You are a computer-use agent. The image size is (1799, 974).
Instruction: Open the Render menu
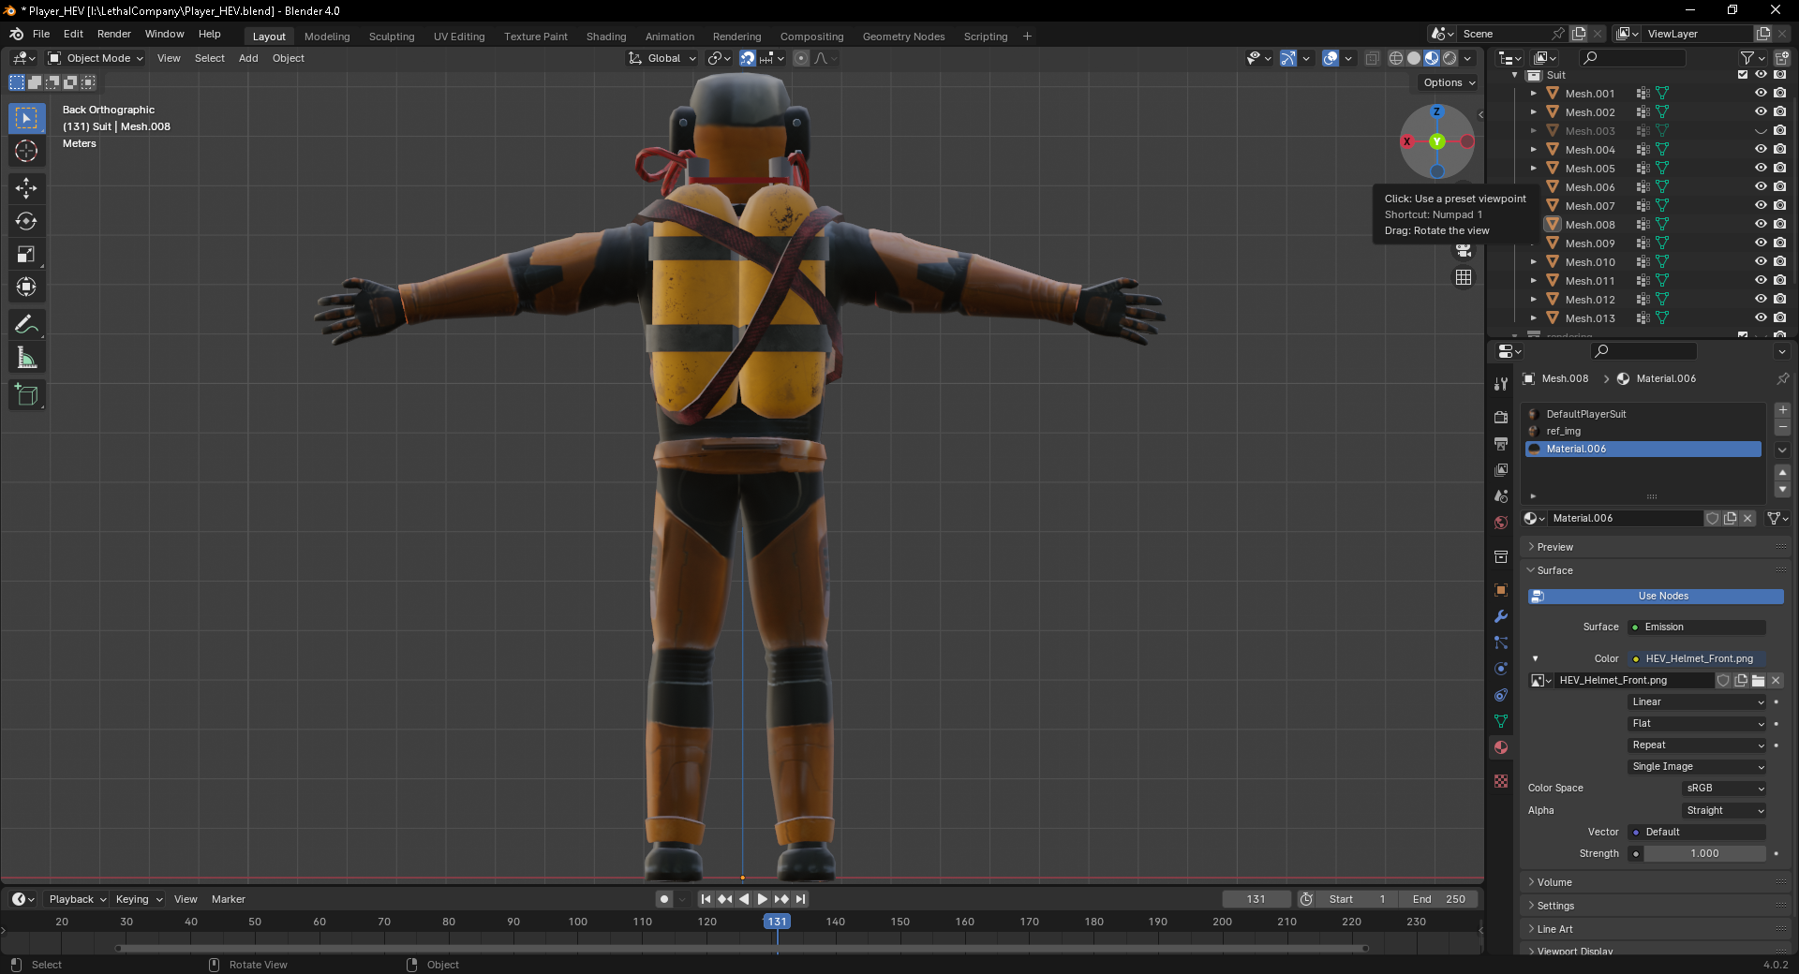114,34
